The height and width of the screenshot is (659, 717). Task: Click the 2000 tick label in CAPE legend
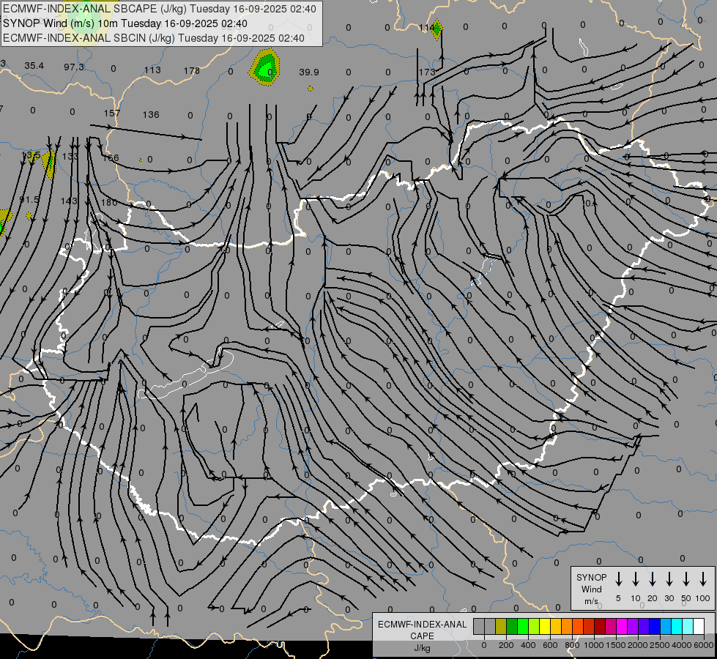(638, 645)
